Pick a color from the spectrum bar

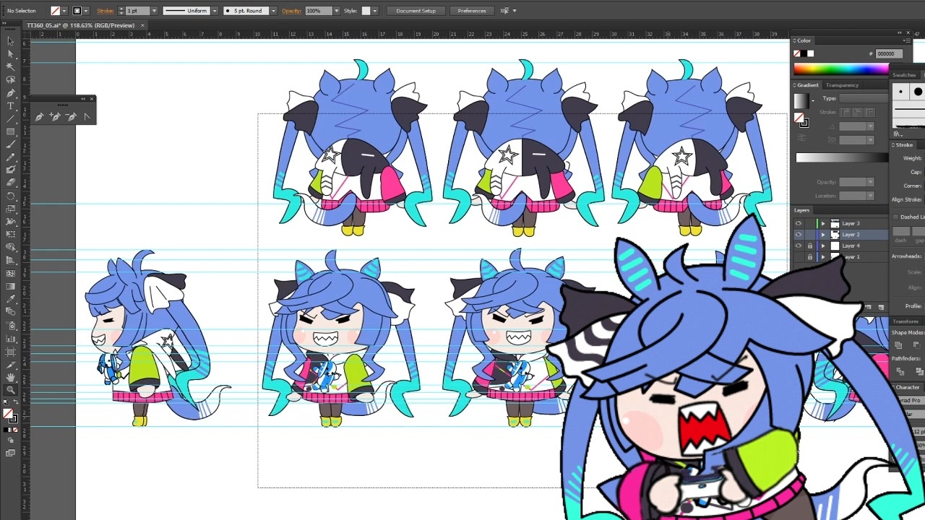click(x=840, y=69)
